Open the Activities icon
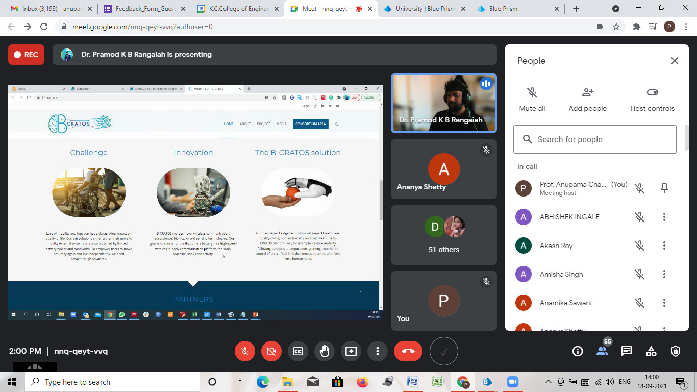 pyautogui.click(x=651, y=351)
